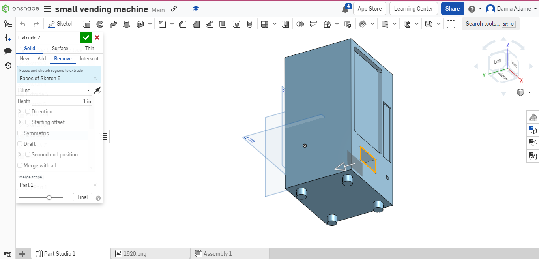Open the Learning Center
The width and height of the screenshot is (539, 259).
[414, 8]
